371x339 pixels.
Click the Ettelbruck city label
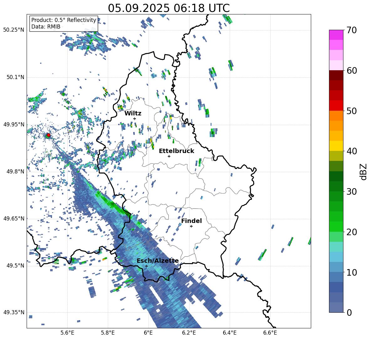pos(176,151)
